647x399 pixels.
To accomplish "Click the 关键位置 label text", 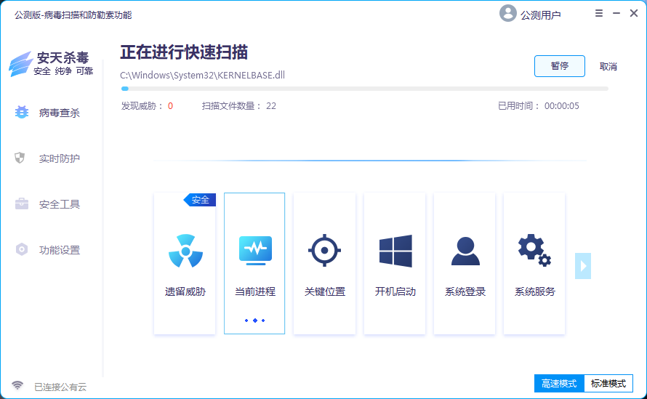I will pos(325,291).
